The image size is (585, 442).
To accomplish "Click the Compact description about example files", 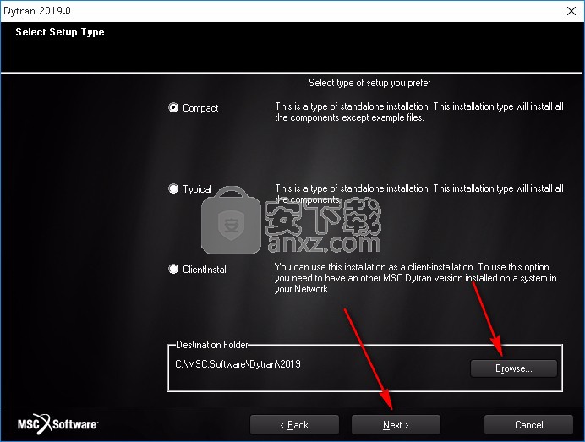I will coord(419,112).
